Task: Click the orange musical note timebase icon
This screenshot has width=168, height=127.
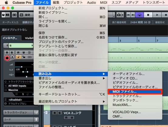Action: click(x=18, y=57)
